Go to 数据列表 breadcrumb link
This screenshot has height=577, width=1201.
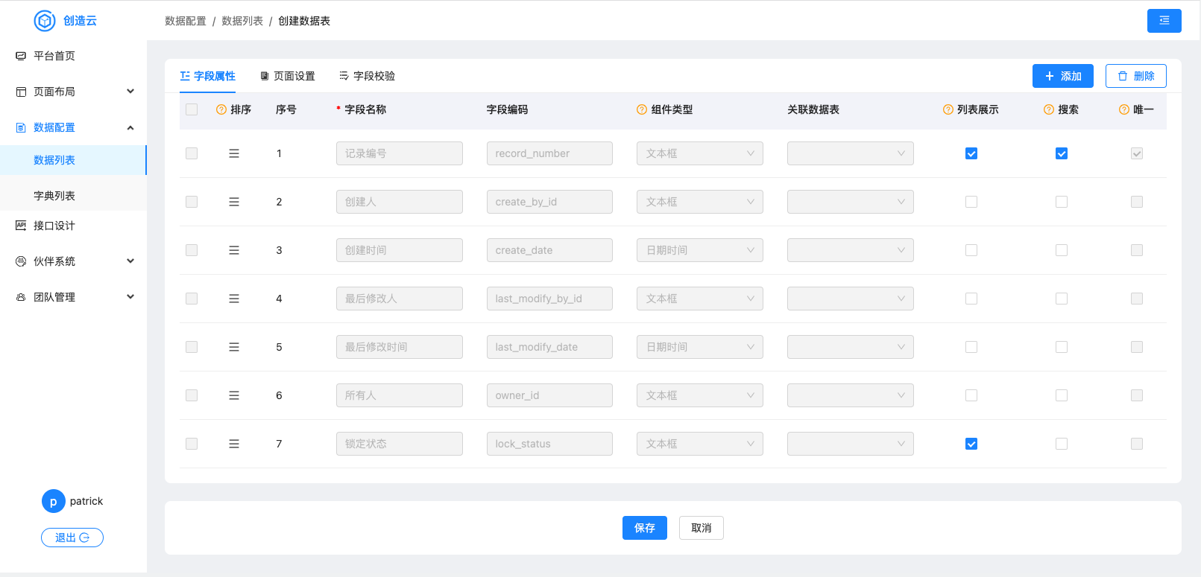[x=242, y=21]
